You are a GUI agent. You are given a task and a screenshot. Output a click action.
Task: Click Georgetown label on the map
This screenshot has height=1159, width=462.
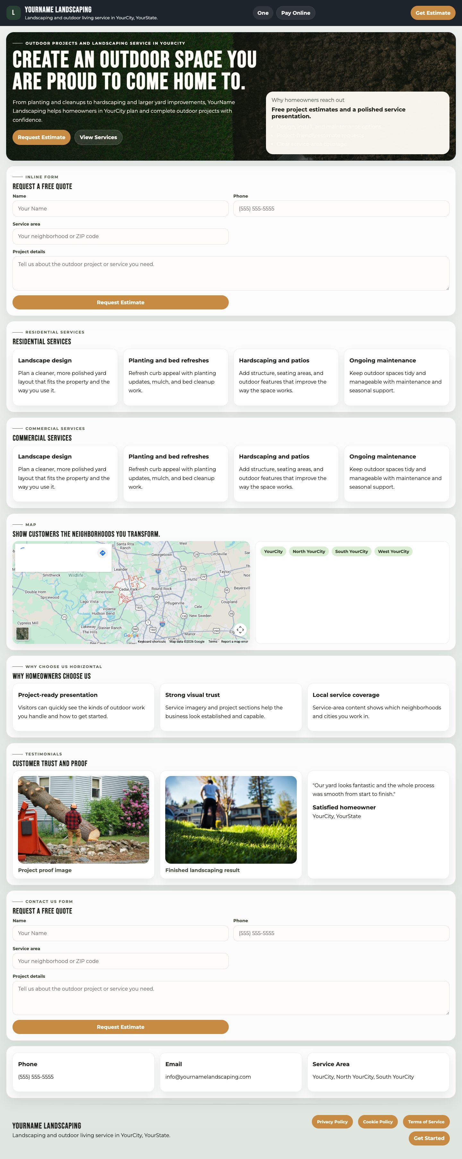(x=162, y=555)
